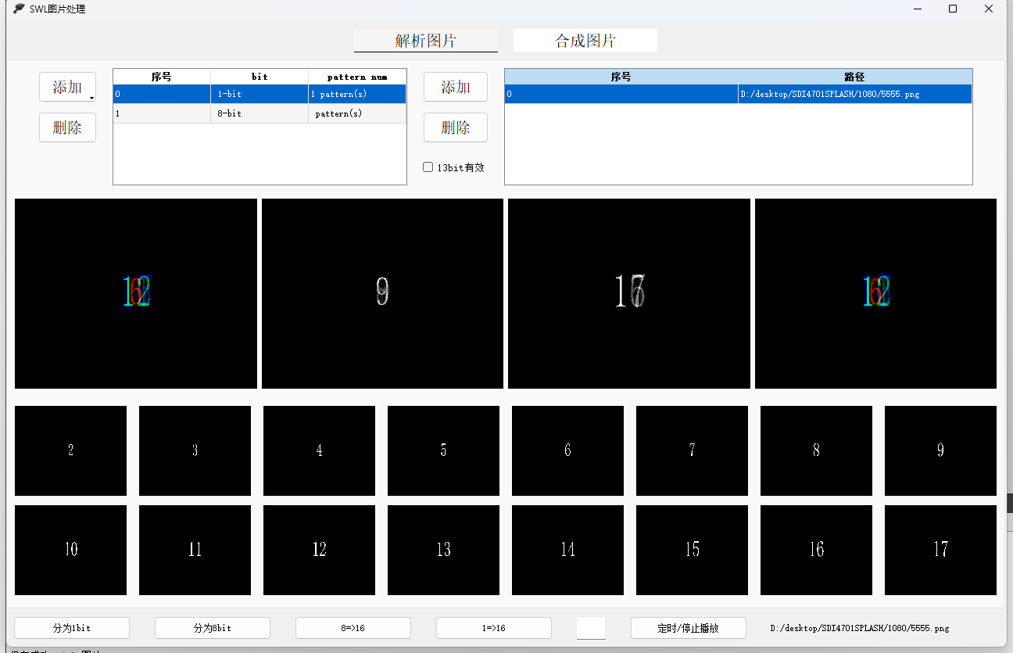Switch to the 解析图片 tab
This screenshot has width=1013, height=653.
tap(426, 41)
